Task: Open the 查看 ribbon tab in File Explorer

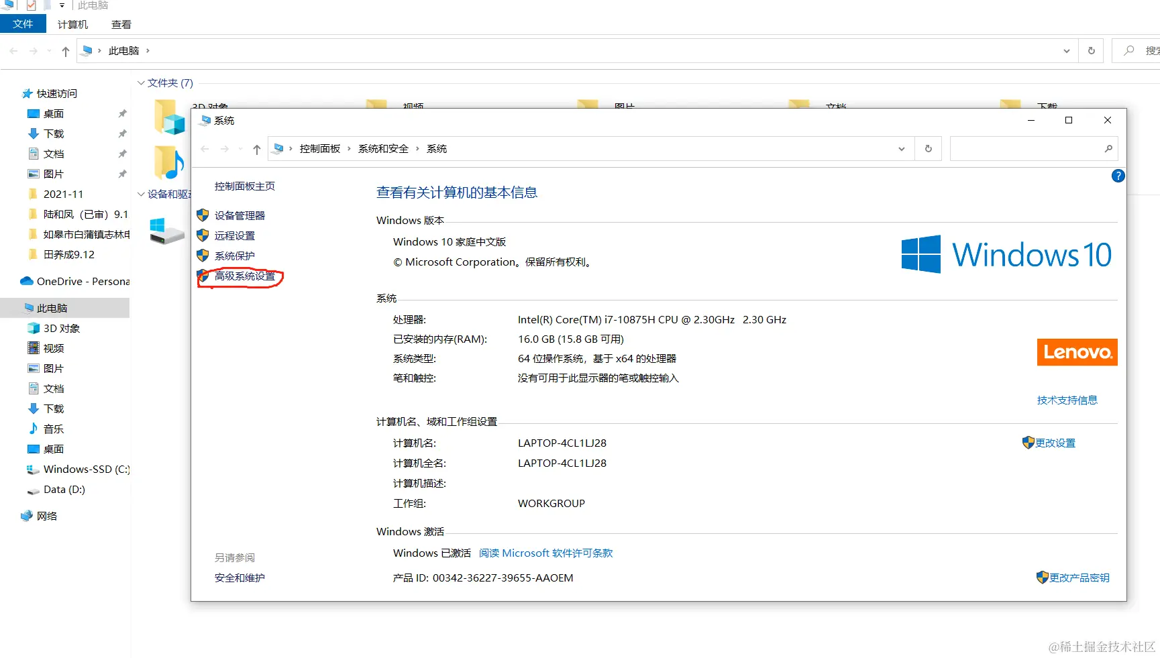Action: (121, 25)
